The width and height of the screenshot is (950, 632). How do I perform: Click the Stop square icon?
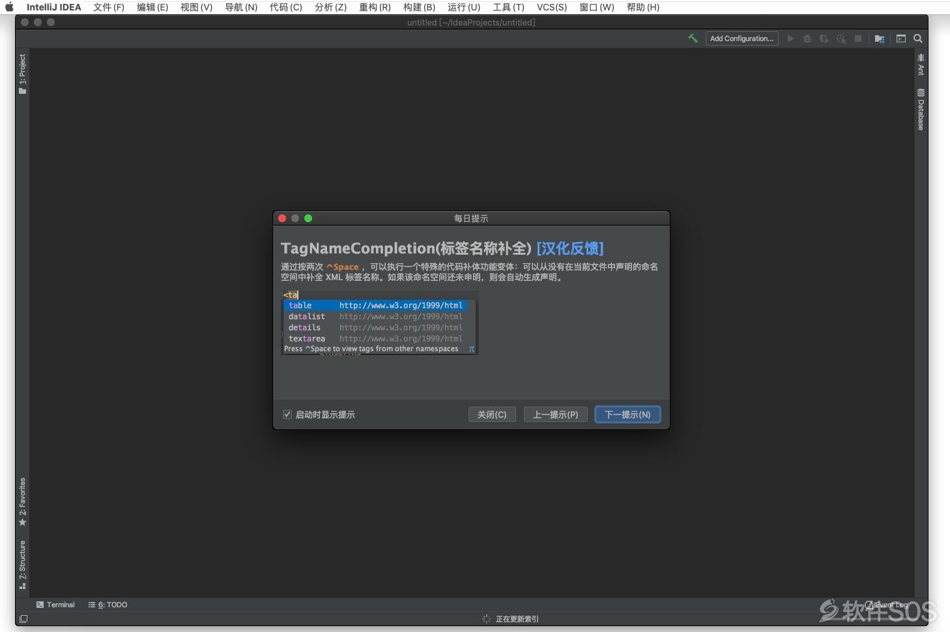point(858,38)
